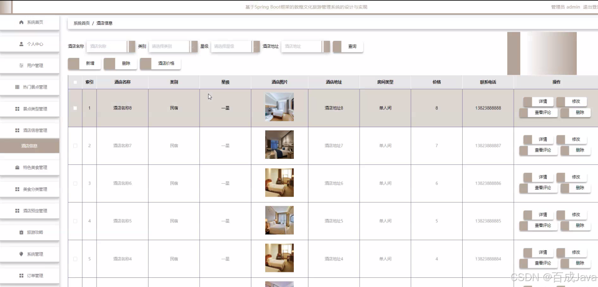The image size is (598, 287).
Task: Click the pin icon beside 系统管理
Action: point(21,254)
